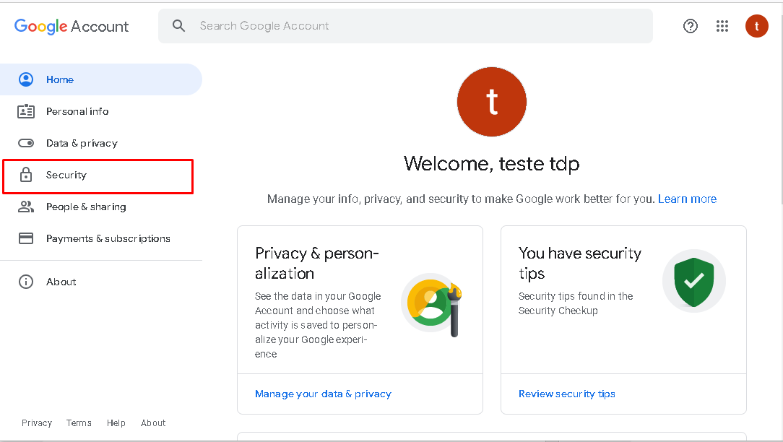The width and height of the screenshot is (783, 442).
Task: Click the Data & privacy toggle icon
Action: [x=26, y=143]
